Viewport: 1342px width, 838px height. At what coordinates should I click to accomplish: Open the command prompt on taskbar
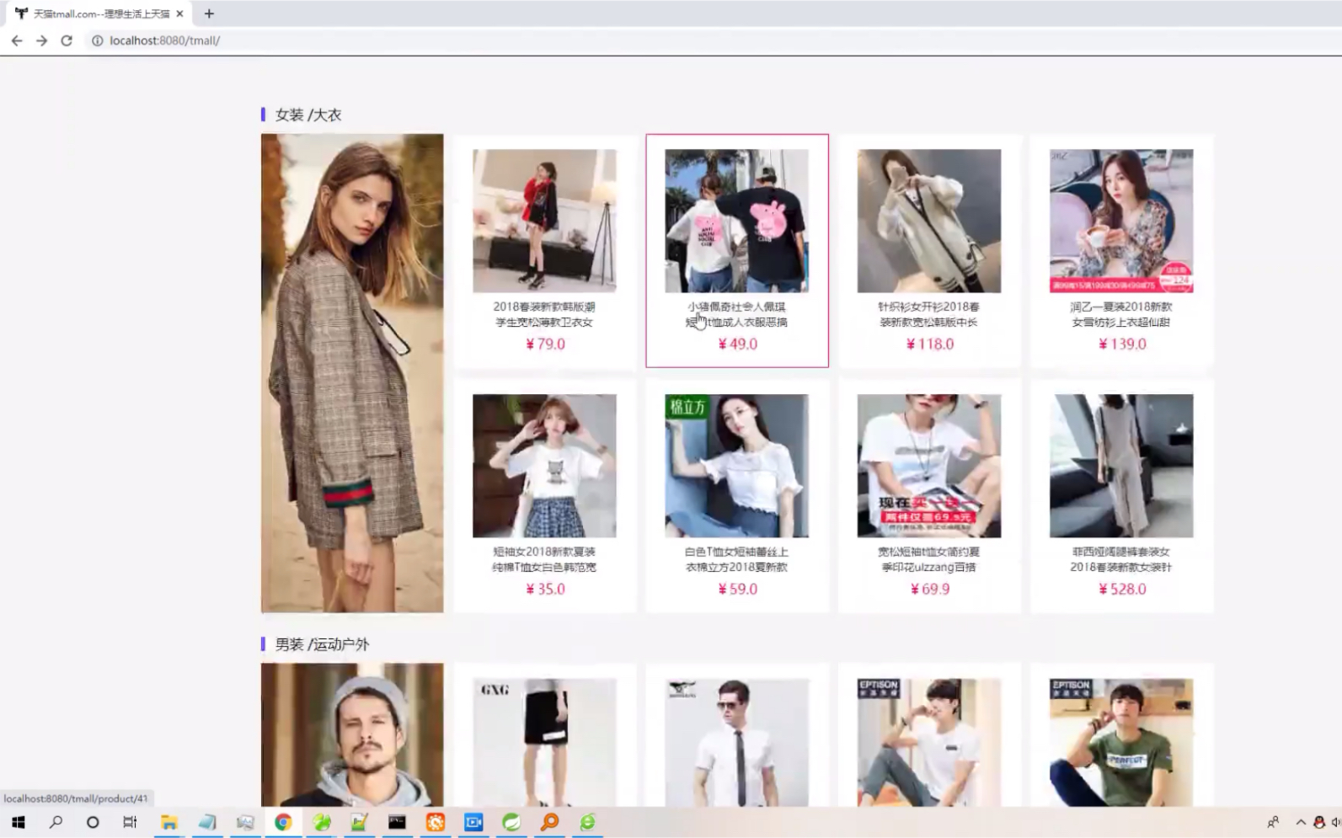point(397,822)
